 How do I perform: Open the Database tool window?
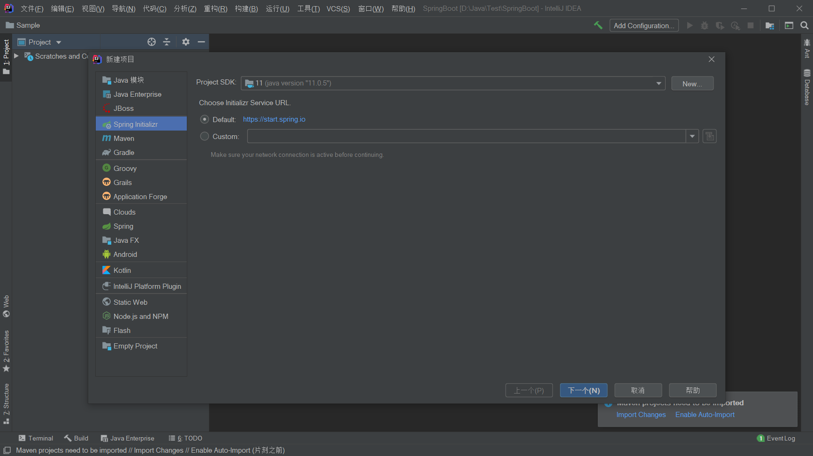point(807,87)
